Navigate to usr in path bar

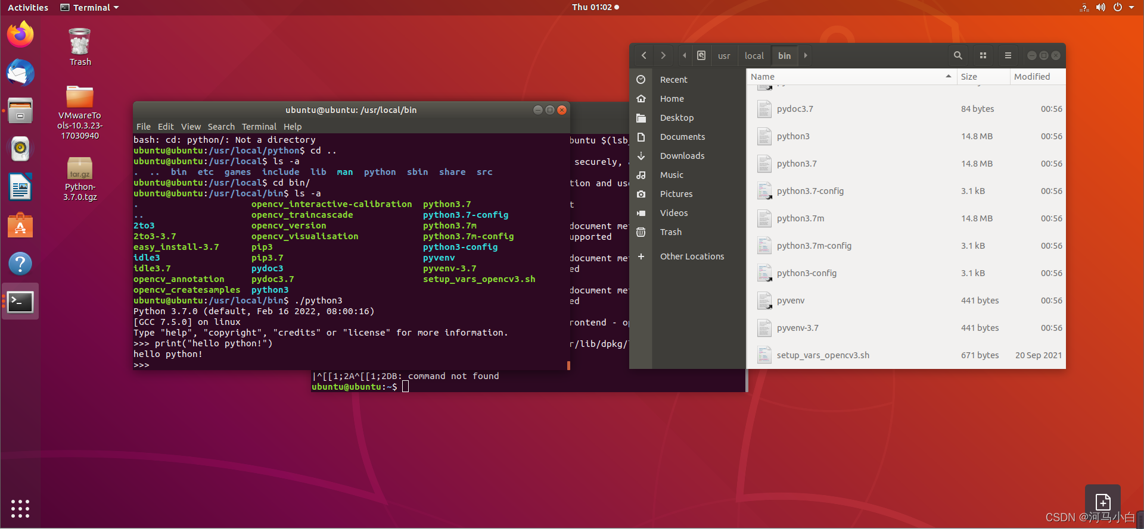click(724, 55)
